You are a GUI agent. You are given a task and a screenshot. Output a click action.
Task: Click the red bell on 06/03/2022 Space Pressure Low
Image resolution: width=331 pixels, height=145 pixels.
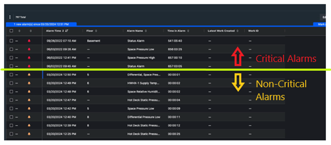tap(29, 49)
